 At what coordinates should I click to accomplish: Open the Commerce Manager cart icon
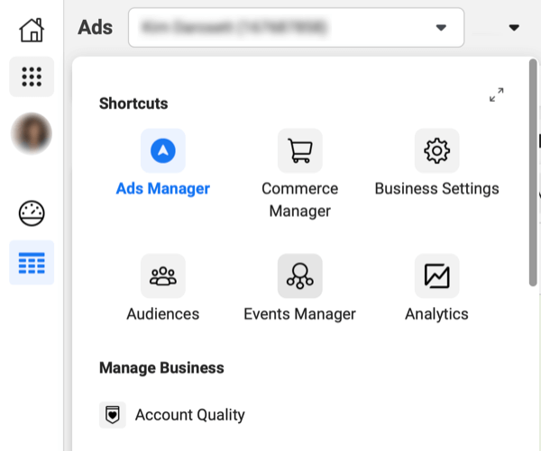pos(300,150)
